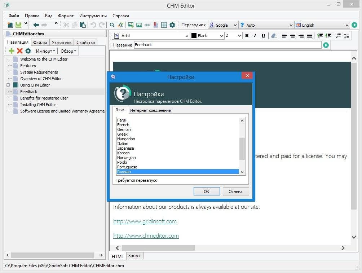Justify the text alignment
362x273 pixels.
tap(309, 36)
